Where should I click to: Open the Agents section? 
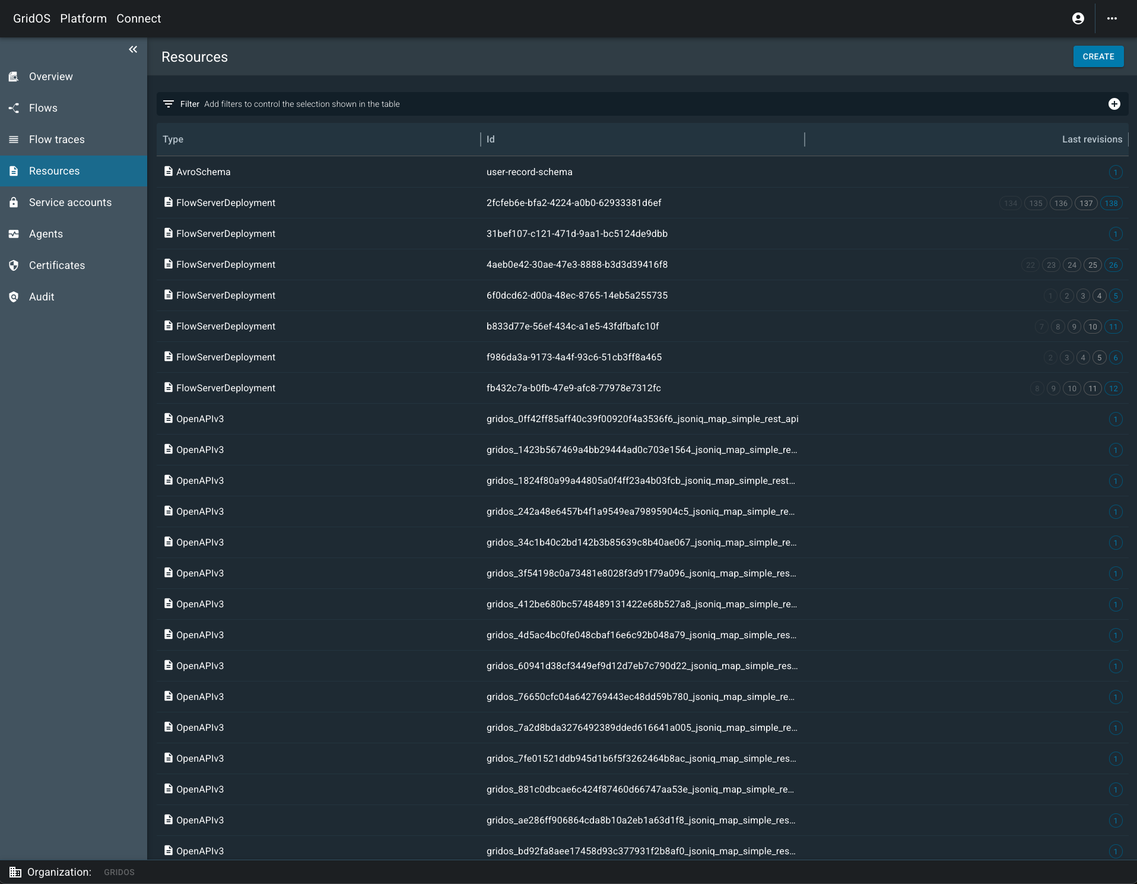(x=46, y=234)
